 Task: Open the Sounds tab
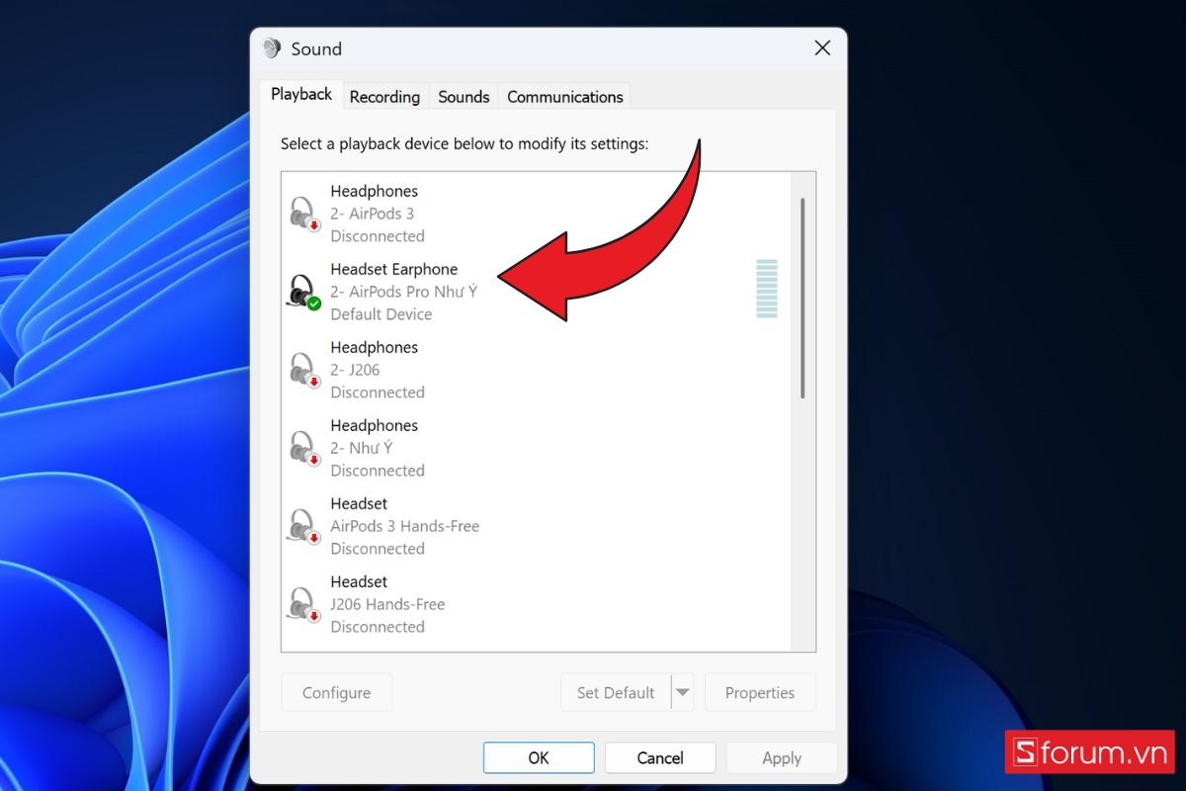click(x=464, y=97)
